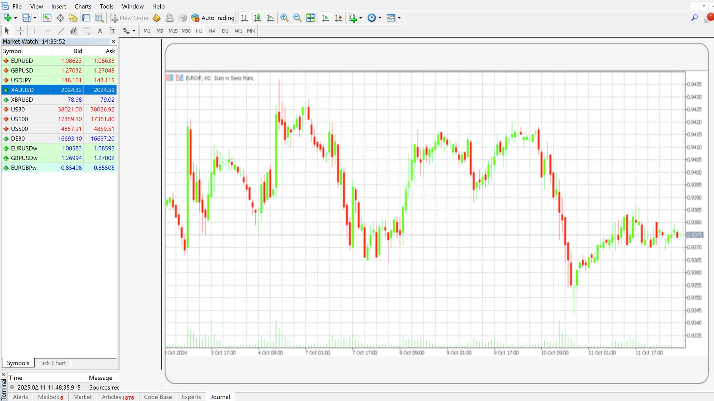Select the H4 timeframe
This screenshot has width=714, height=401.
pyautogui.click(x=211, y=31)
